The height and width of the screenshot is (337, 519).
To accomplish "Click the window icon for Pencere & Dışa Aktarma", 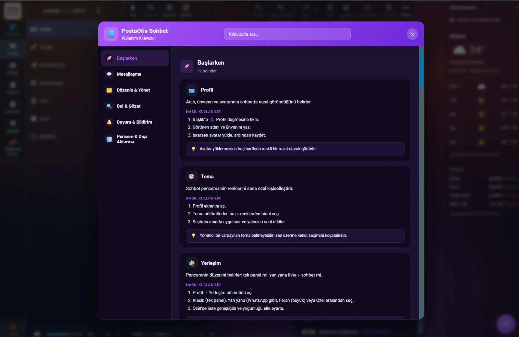I will click(109, 139).
